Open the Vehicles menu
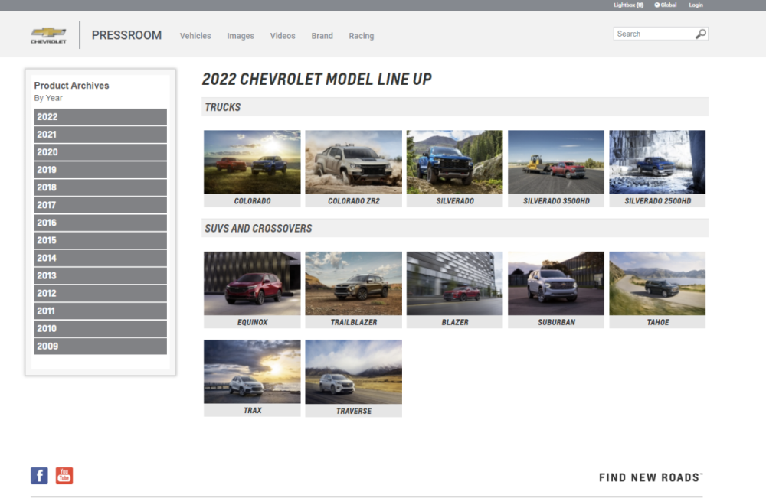The width and height of the screenshot is (766, 498). point(195,36)
